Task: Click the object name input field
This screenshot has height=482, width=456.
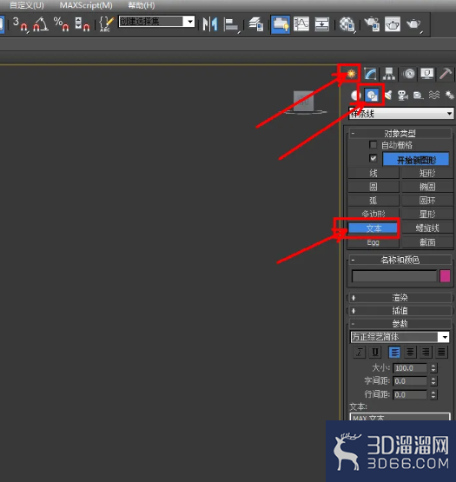Action: click(x=394, y=276)
